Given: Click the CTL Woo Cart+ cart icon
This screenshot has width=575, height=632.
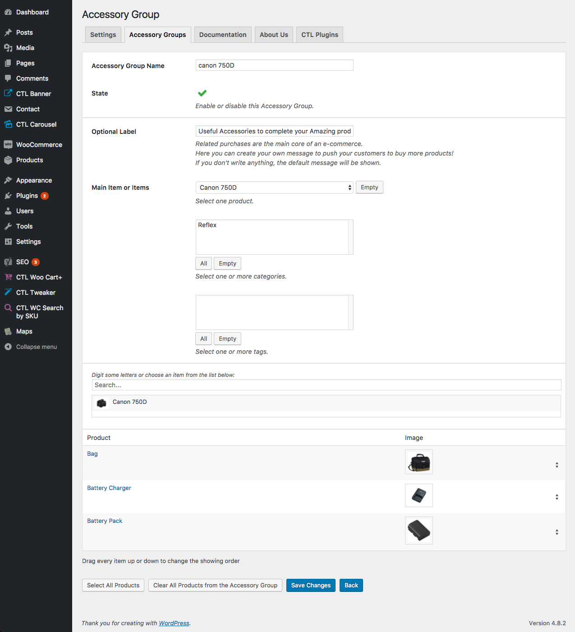Looking at the screenshot, I should click(8, 277).
